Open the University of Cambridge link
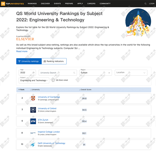This screenshot has height=154, width=156. click(x=49, y=97)
